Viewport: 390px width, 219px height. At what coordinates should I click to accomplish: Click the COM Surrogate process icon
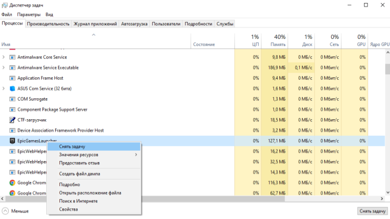pos(12,99)
